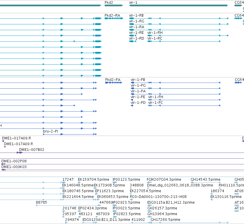The image size is (244, 224).
Task: Select the vir-1-RC transcript label
Action: pos(155,38)
